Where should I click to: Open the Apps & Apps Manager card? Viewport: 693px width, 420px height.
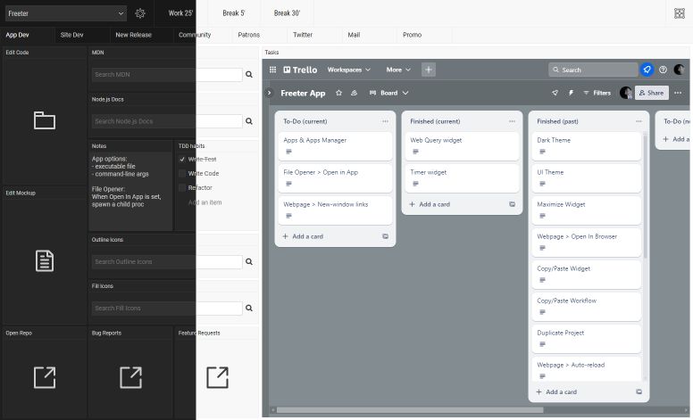335,146
